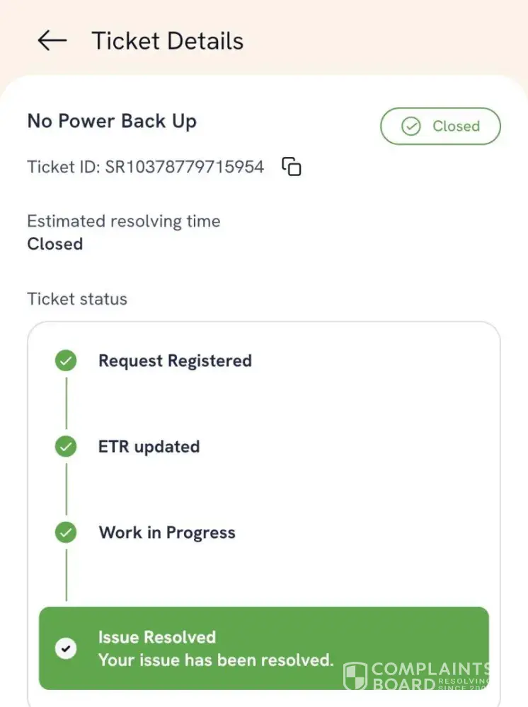Click the Ticket status section heading

77,299
